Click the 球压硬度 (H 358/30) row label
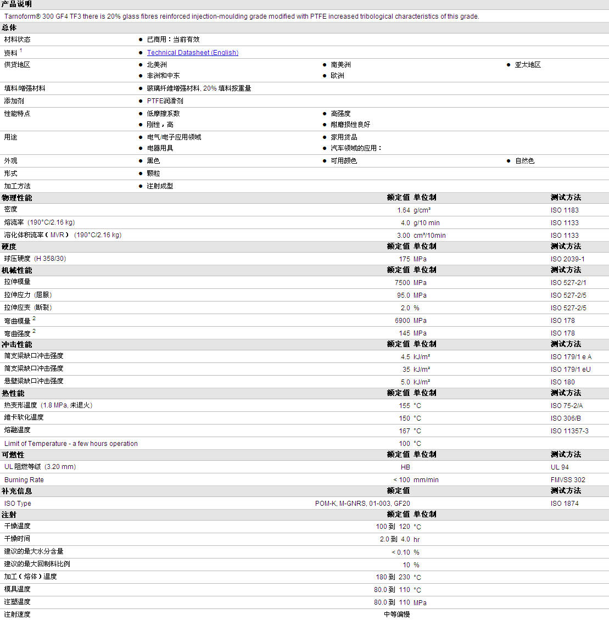 (x=35, y=259)
